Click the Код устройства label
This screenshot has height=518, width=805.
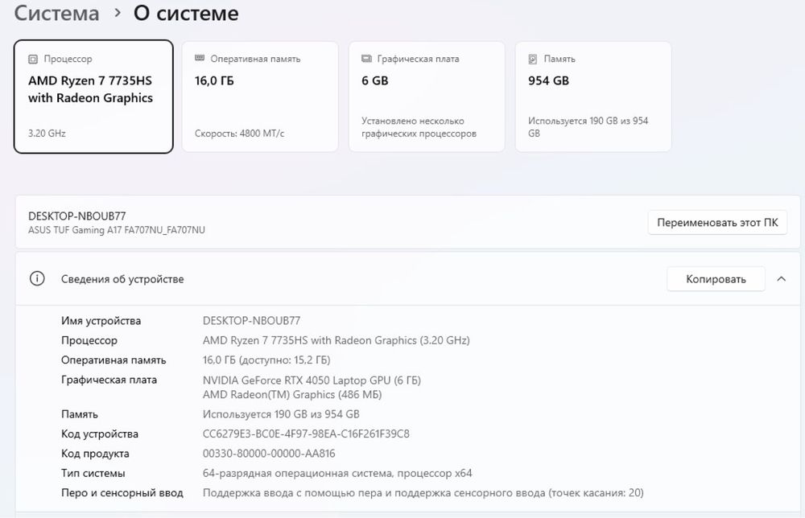point(100,434)
